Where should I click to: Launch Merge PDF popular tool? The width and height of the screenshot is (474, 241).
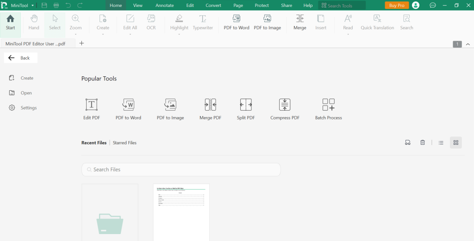coord(211,109)
